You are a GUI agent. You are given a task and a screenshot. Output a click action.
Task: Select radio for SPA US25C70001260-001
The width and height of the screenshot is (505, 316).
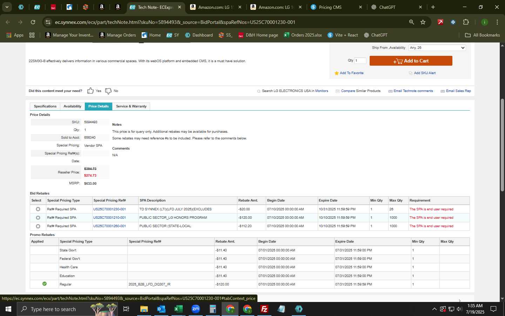pyautogui.click(x=38, y=226)
